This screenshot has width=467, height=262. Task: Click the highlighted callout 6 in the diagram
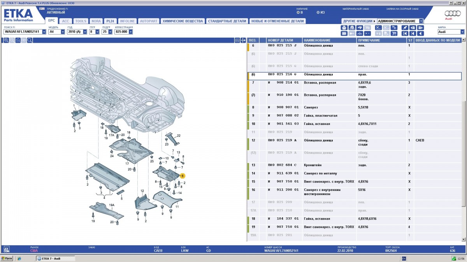pos(182,176)
